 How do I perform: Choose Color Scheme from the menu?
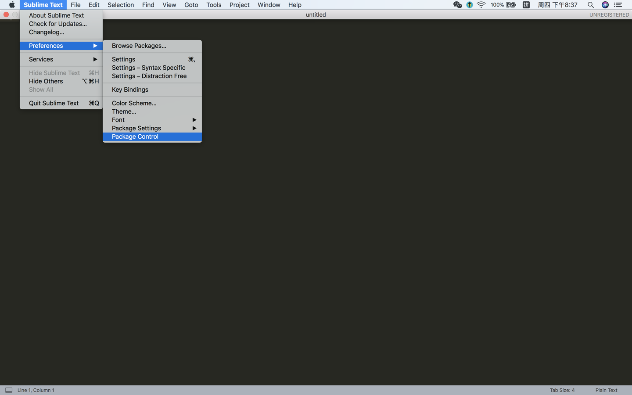click(134, 103)
